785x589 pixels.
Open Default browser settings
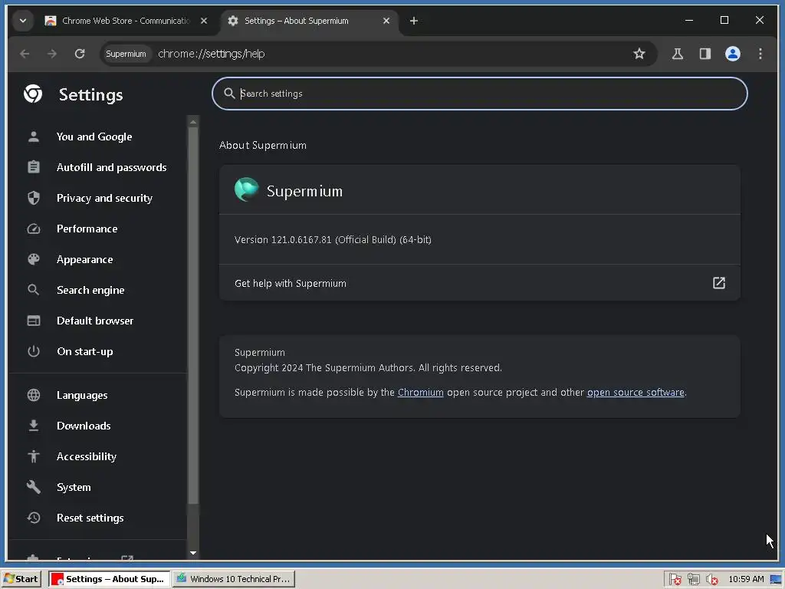pos(97,321)
